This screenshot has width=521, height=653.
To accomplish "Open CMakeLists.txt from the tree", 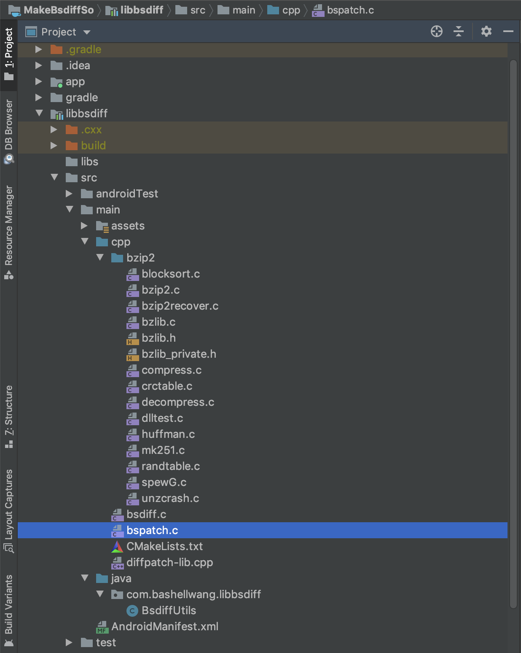I will coord(165,546).
